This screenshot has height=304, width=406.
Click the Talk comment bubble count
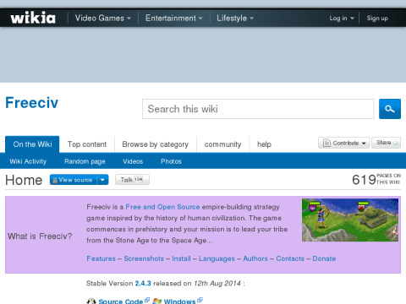[138, 179]
